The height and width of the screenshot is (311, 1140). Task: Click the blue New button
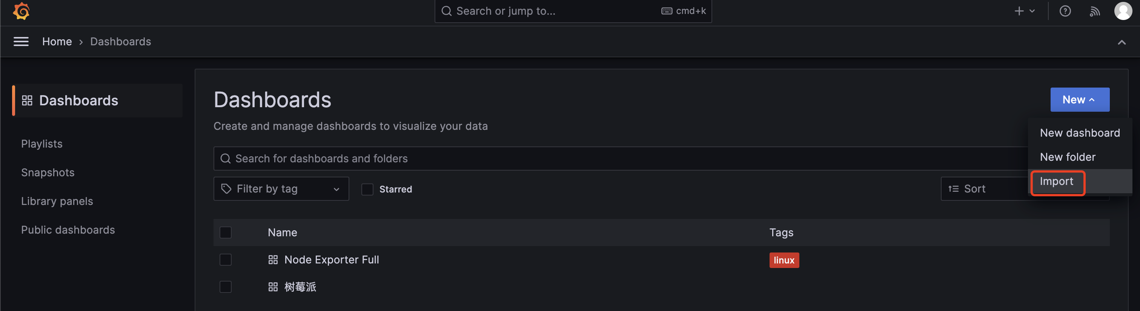coord(1079,100)
